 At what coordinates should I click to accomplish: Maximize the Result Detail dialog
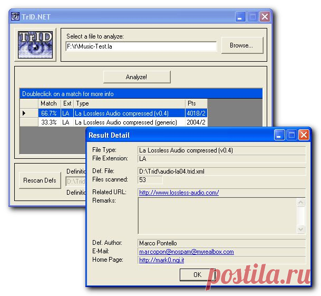tap(291, 135)
